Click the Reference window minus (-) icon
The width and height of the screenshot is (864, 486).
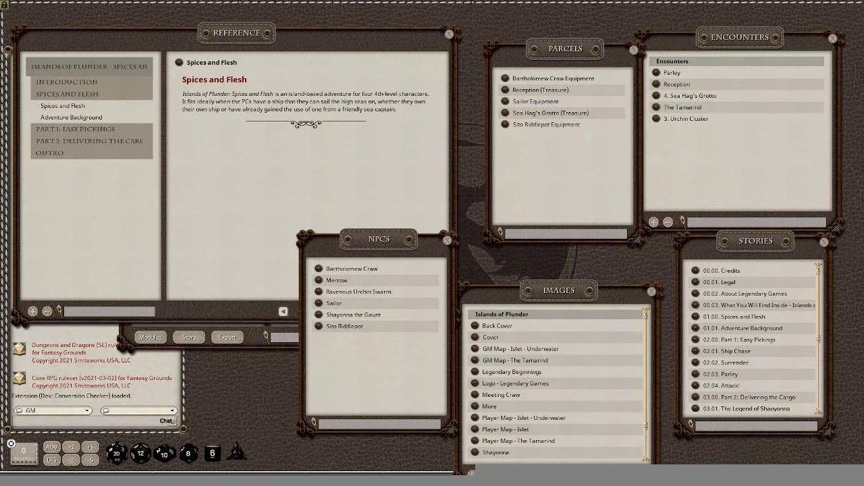pos(47,311)
